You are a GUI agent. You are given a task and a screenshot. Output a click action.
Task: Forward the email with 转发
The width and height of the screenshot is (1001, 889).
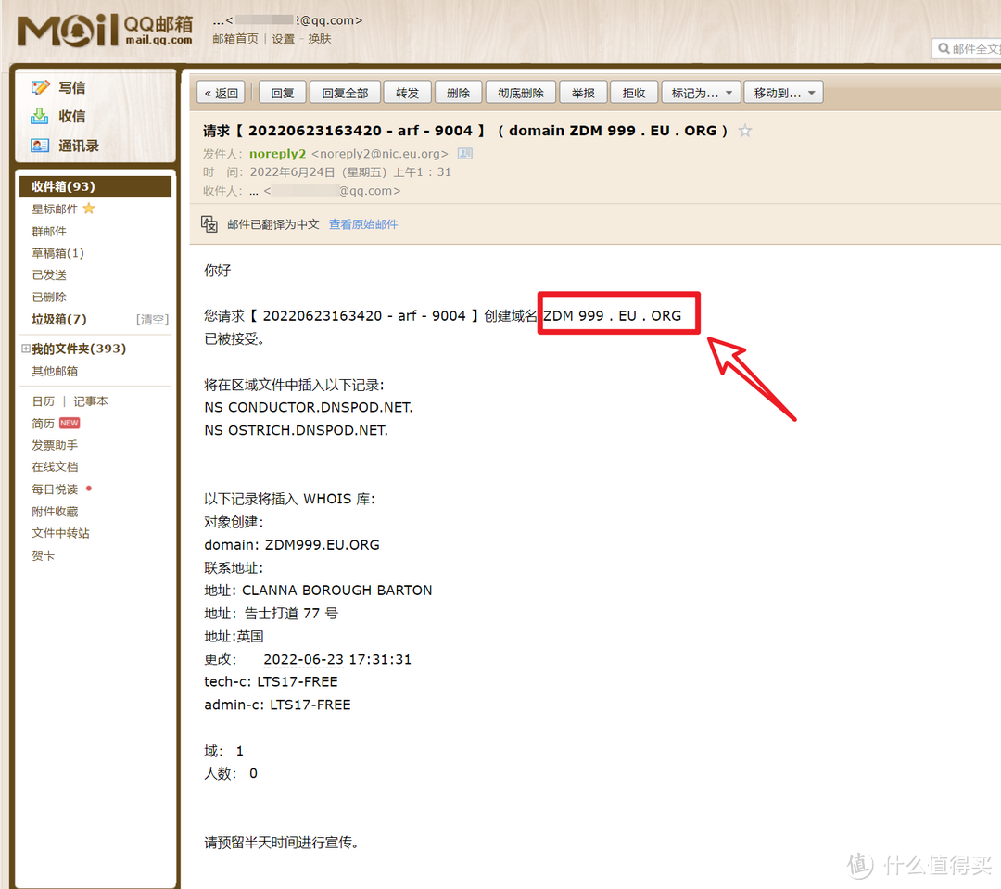coord(407,94)
